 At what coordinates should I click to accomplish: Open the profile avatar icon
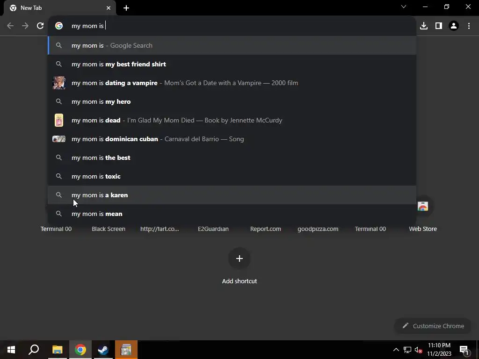point(454,26)
